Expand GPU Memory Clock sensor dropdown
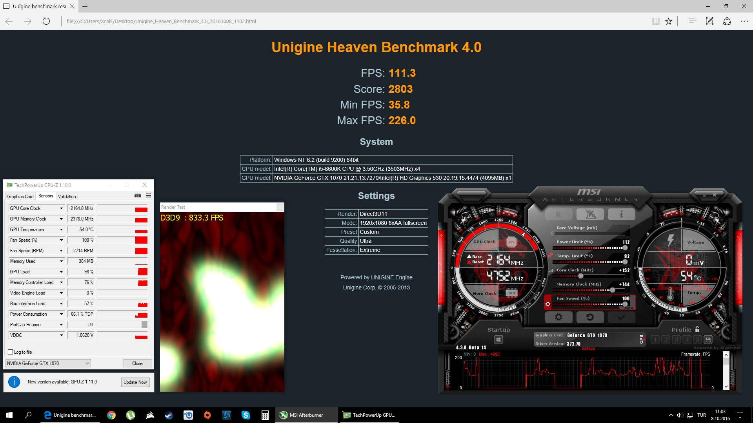753x423 pixels. (x=61, y=219)
